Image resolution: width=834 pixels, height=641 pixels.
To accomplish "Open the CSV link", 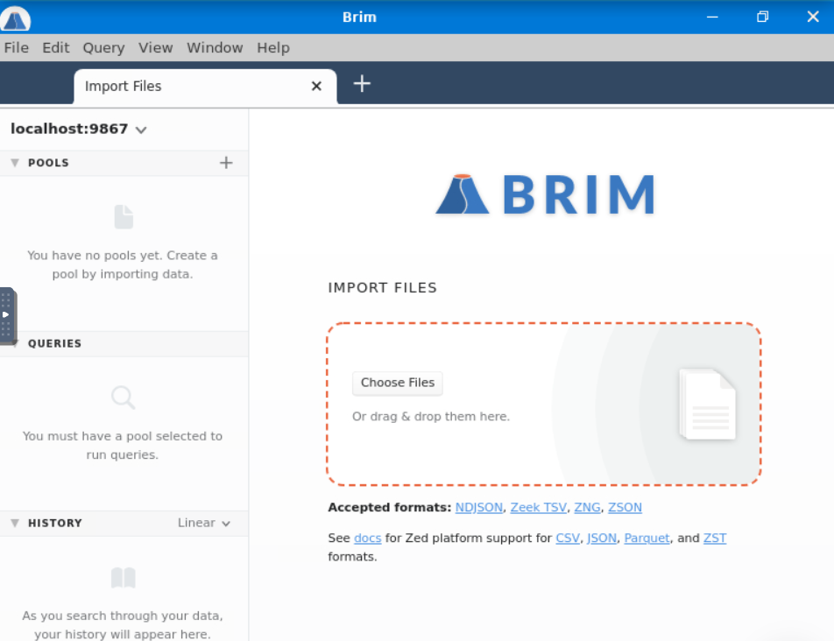I will tap(568, 539).
